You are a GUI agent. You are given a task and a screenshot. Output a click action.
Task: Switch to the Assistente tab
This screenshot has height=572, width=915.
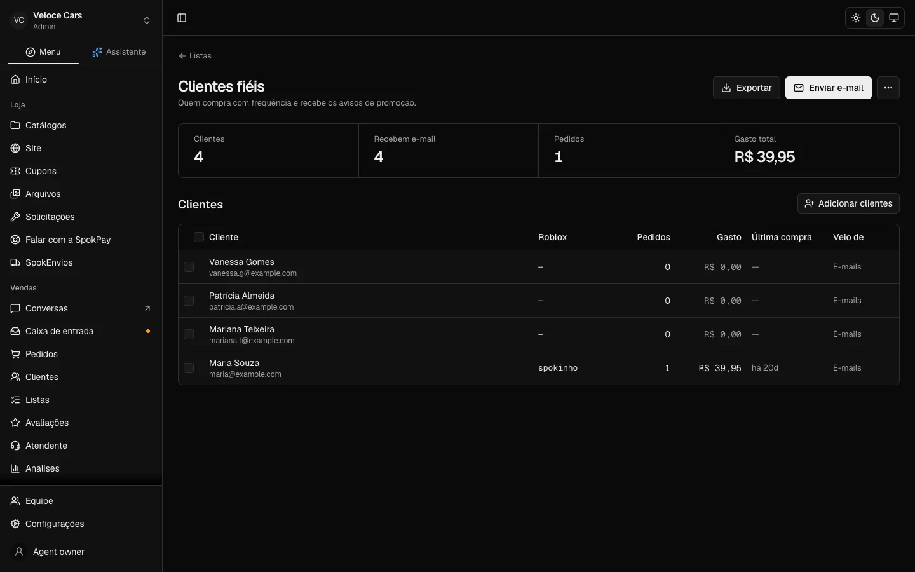point(119,52)
